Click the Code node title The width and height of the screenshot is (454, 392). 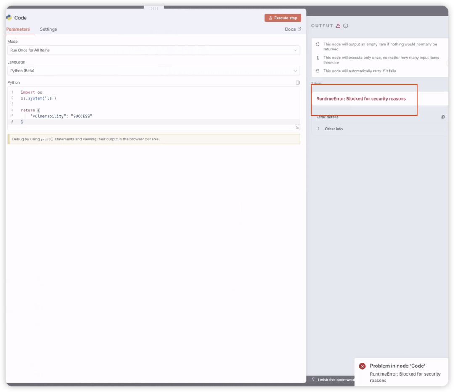(x=20, y=18)
